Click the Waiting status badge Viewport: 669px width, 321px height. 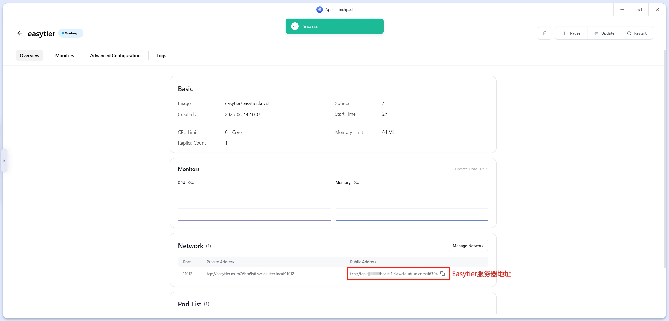coord(71,33)
